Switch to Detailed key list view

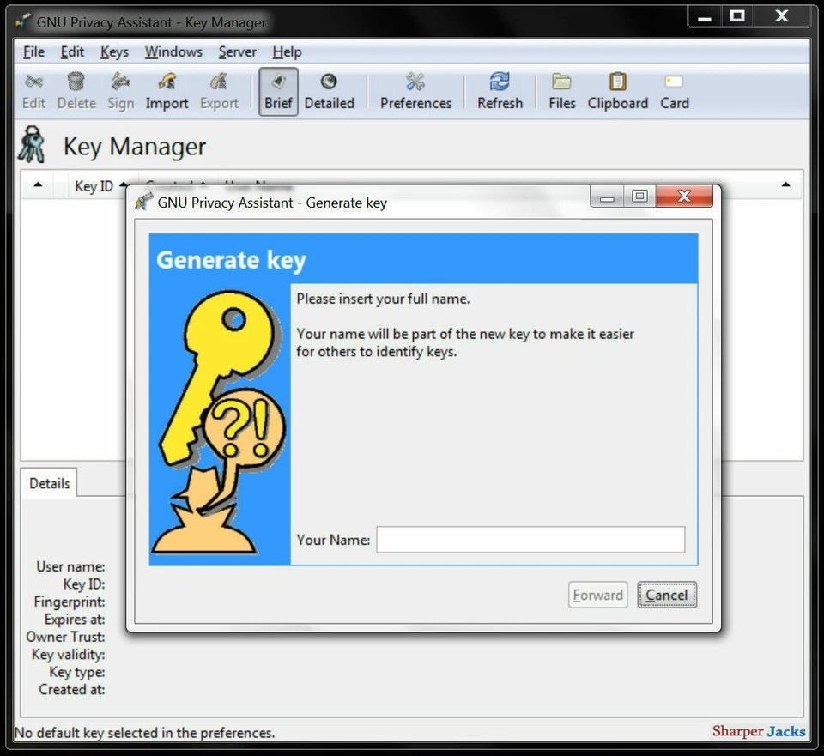pos(330,90)
